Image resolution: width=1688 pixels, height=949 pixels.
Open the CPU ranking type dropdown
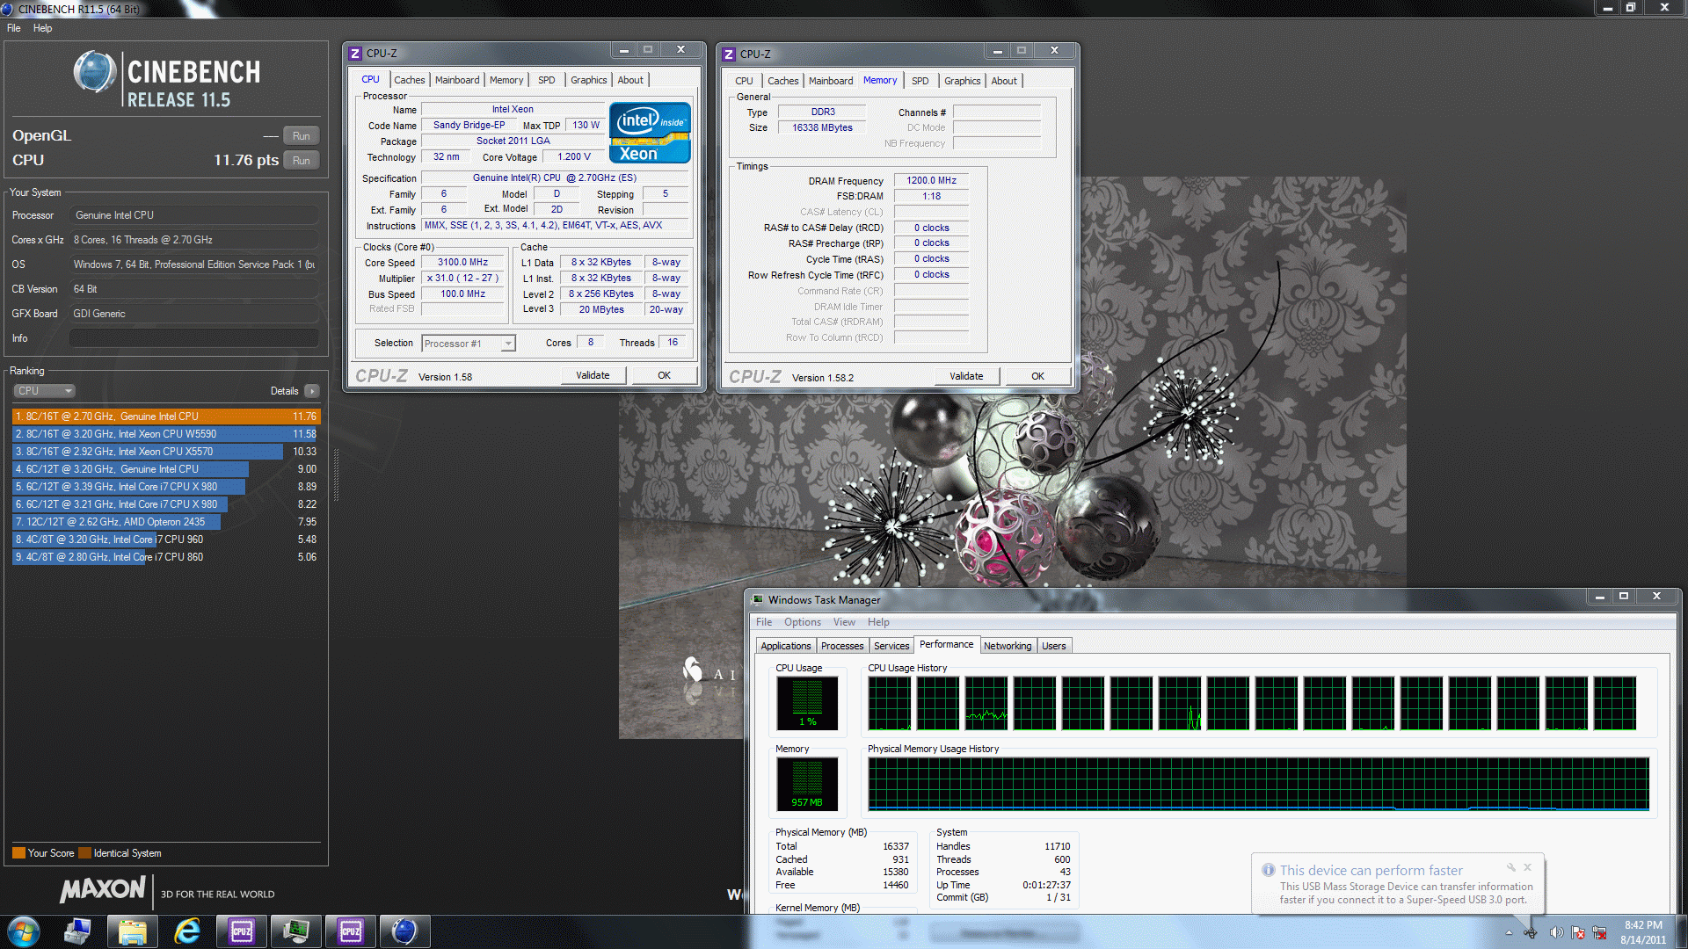pyautogui.click(x=44, y=391)
